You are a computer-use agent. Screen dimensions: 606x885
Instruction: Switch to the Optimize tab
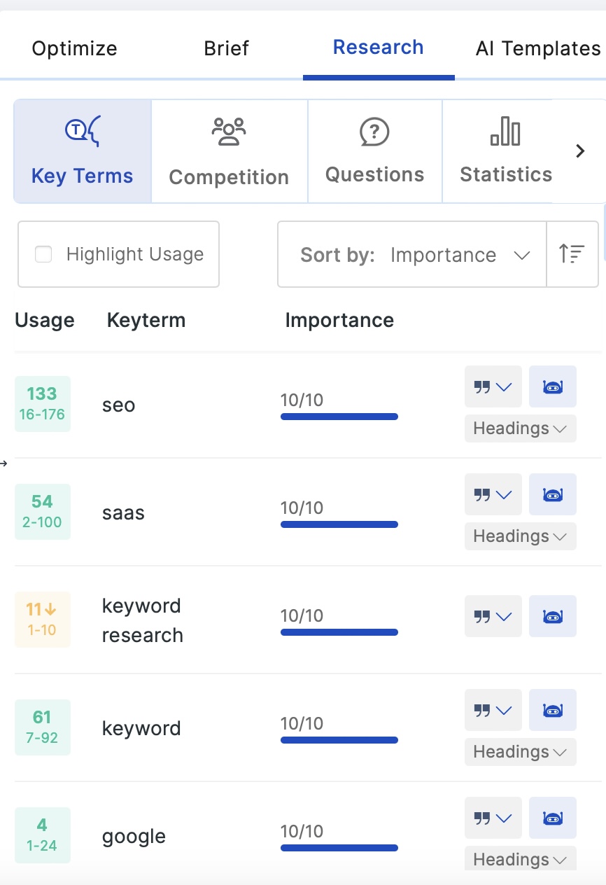75,48
